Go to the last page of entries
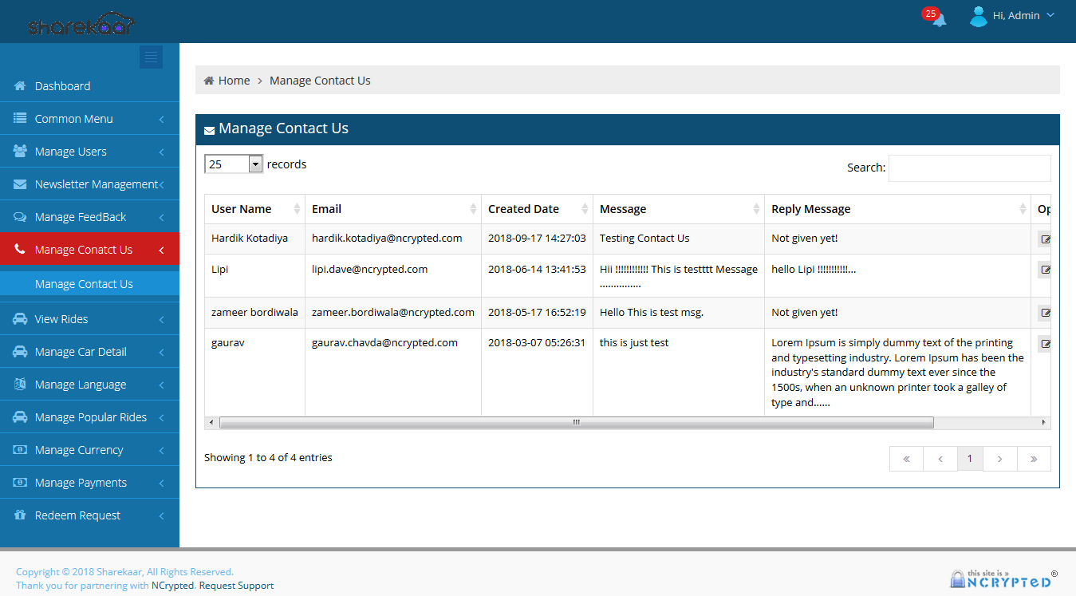Screen dimensions: 1076x596 1034,459
